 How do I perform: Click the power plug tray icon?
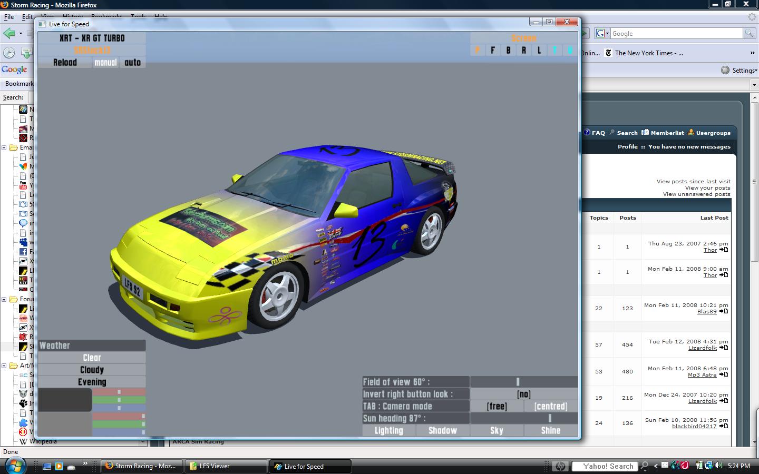coord(699,466)
